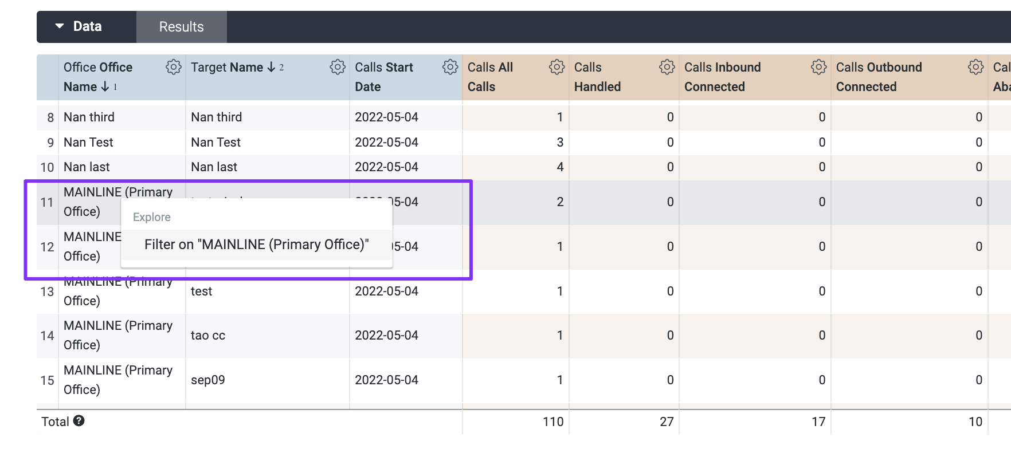Switch to the Results tab
The height and width of the screenshot is (465, 1011).
(182, 27)
